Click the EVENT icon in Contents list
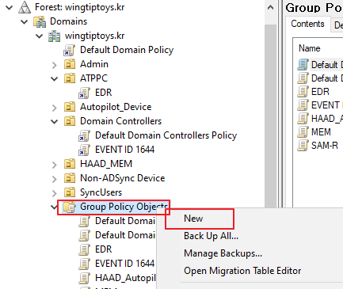 pos(303,105)
